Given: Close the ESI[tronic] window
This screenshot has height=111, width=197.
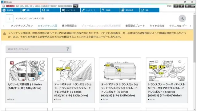Looking at the screenshot, I should (192, 2).
